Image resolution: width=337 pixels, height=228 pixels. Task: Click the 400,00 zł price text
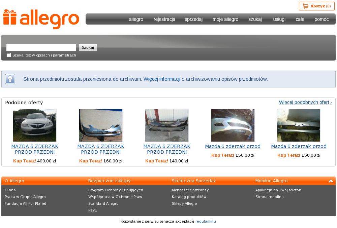(47, 161)
